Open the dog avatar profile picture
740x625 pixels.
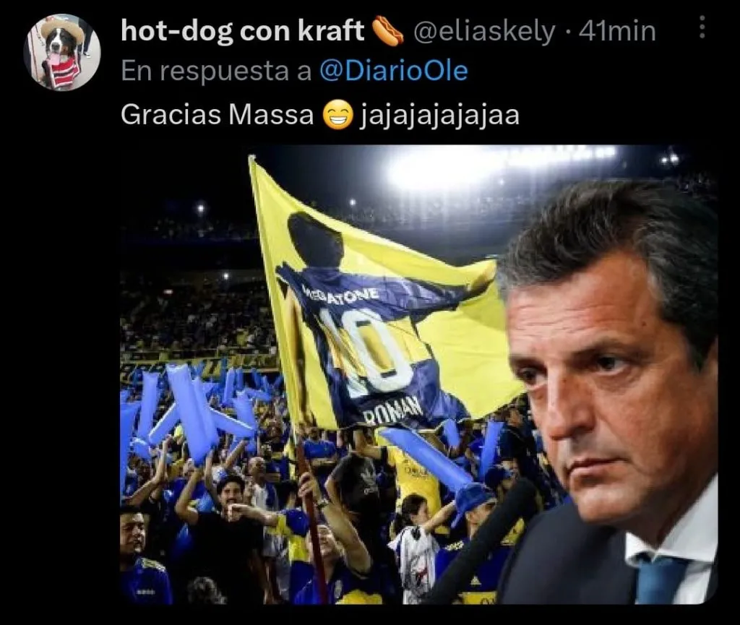click(62, 52)
